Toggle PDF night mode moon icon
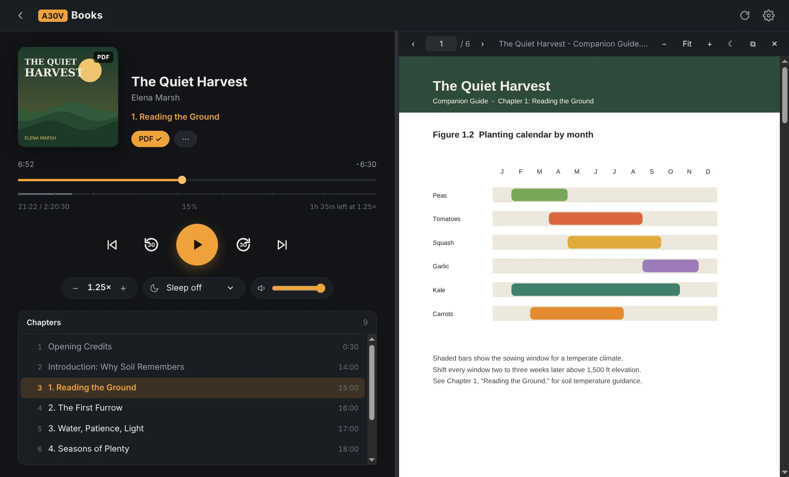789x477 pixels. click(731, 44)
